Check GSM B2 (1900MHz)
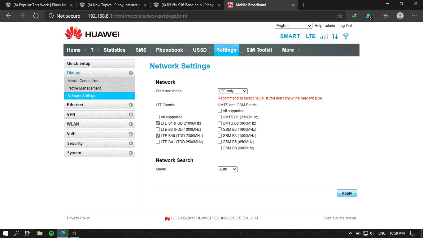This screenshot has width=423, height=238. 220,130
